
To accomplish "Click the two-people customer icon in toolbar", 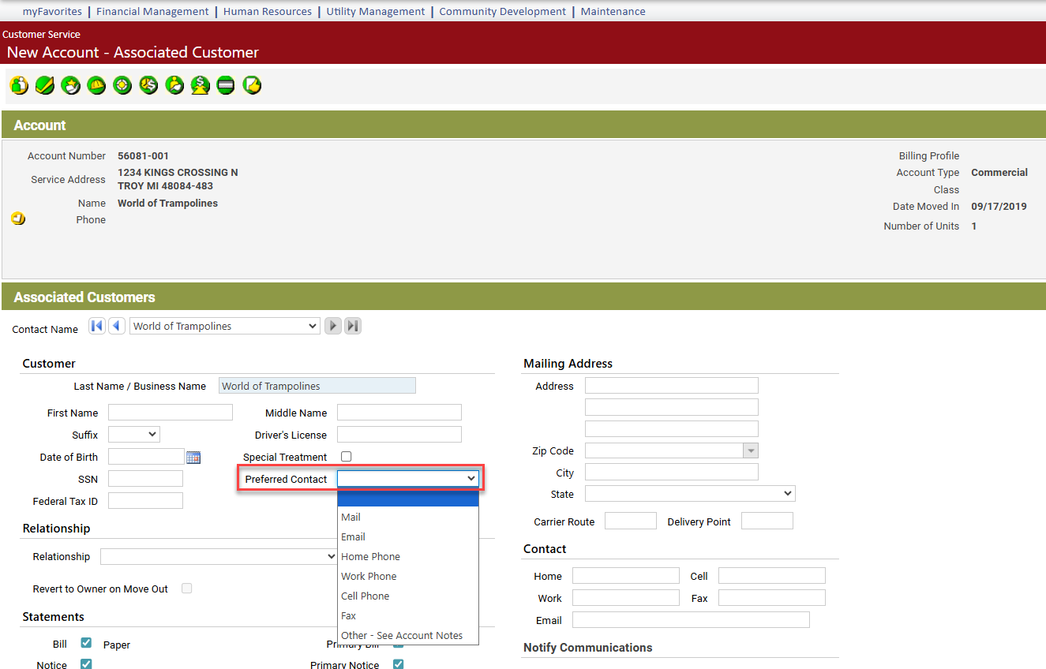I will pos(19,85).
